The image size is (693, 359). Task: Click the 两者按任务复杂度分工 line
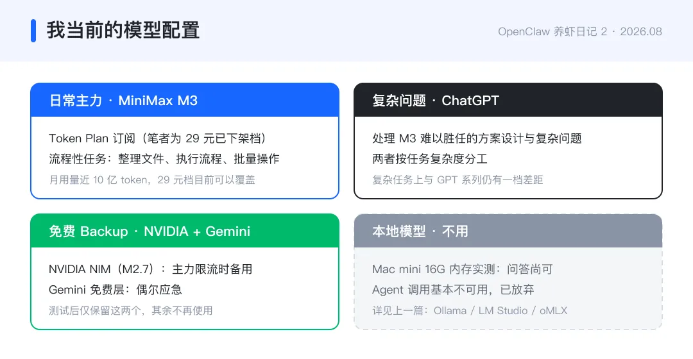(x=429, y=159)
